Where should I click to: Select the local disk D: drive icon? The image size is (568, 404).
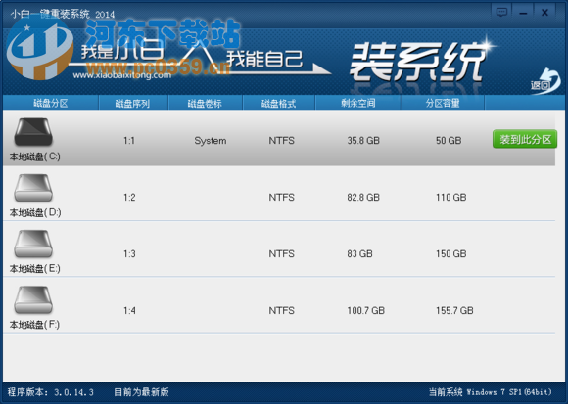coord(33,188)
